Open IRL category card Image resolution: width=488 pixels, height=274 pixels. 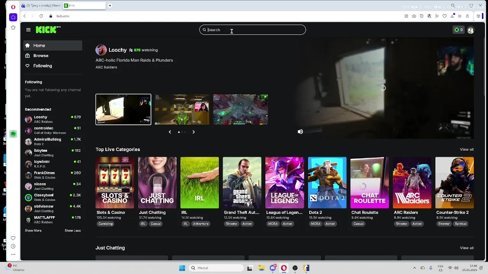point(199,183)
